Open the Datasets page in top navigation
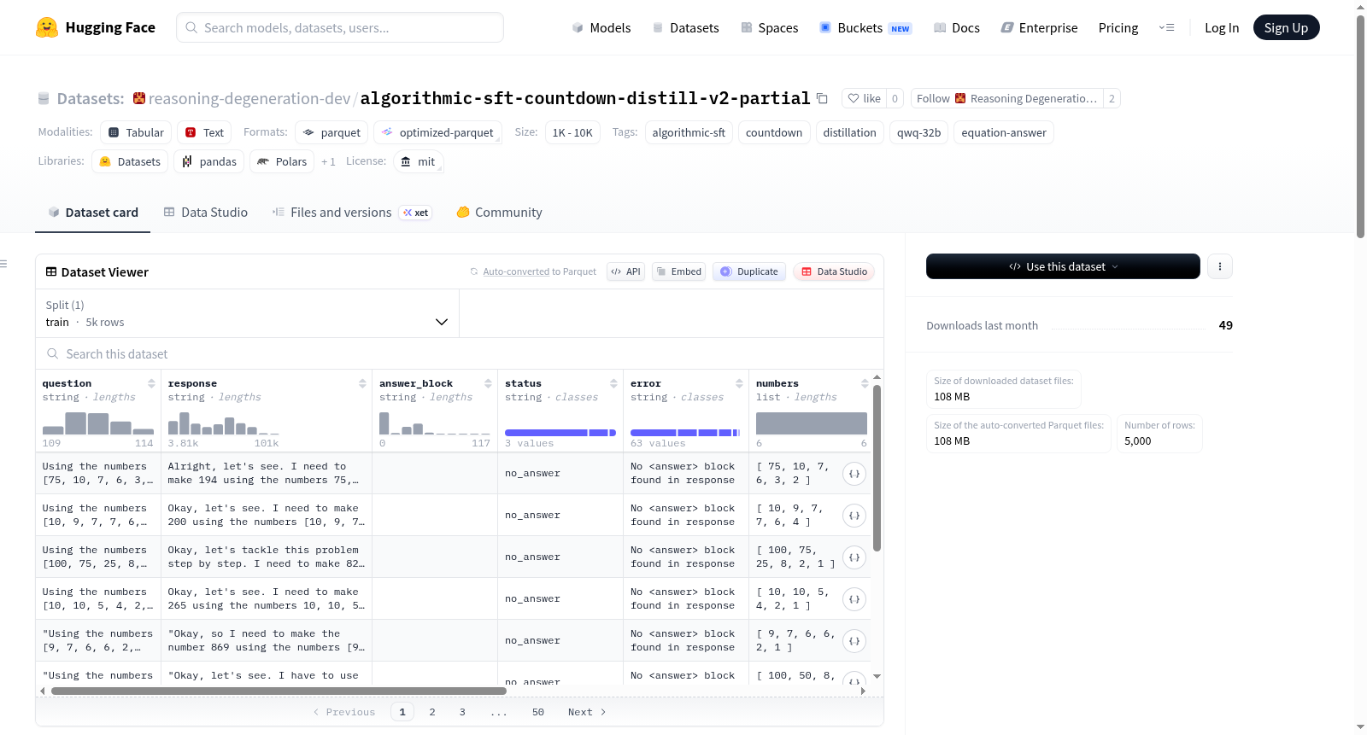Image resolution: width=1367 pixels, height=735 pixels. [x=685, y=27]
